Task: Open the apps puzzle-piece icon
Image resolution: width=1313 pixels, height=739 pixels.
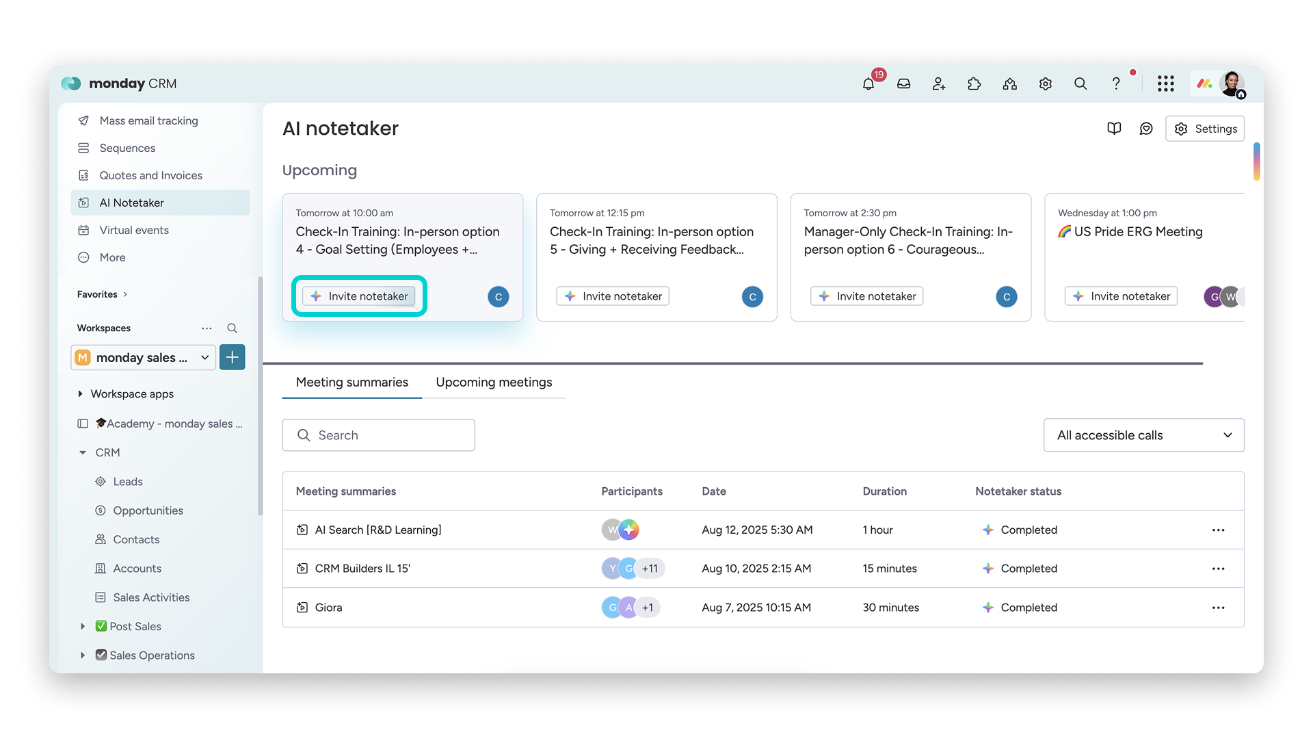Action: (x=974, y=83)
